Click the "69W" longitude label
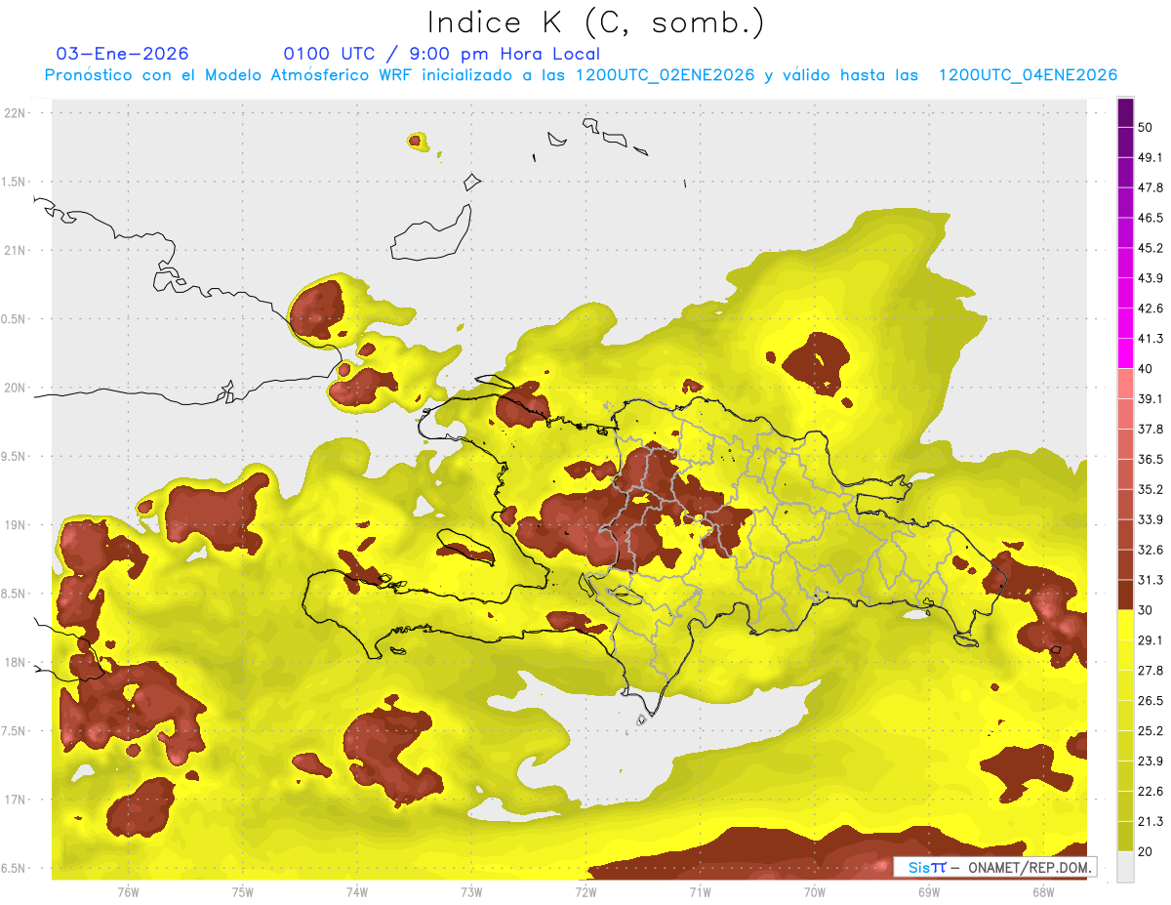This screenshot has height=905, width=1171. (x=929, y=892)
